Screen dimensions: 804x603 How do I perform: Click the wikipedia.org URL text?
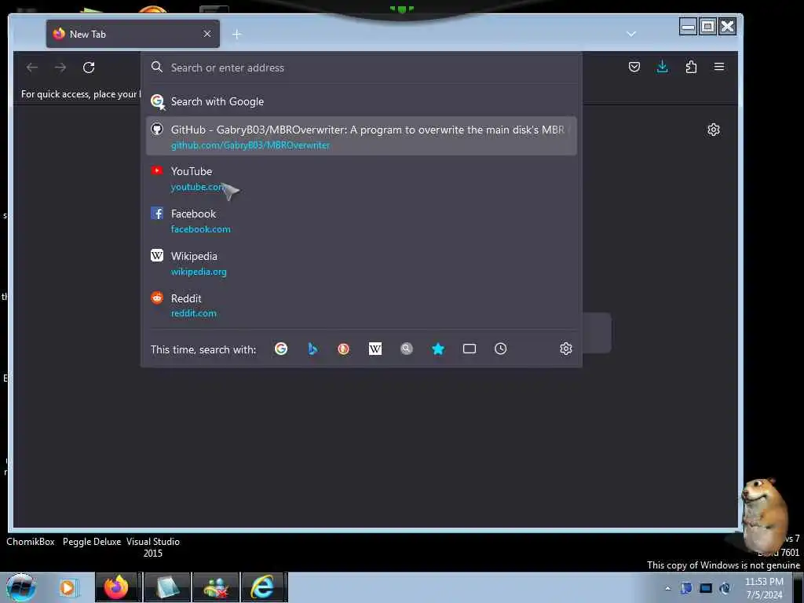click(199, 272)
